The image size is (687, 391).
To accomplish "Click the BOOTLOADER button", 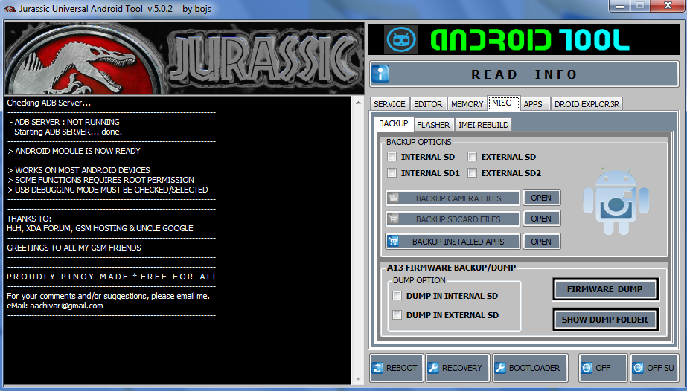I will [530, 368].
